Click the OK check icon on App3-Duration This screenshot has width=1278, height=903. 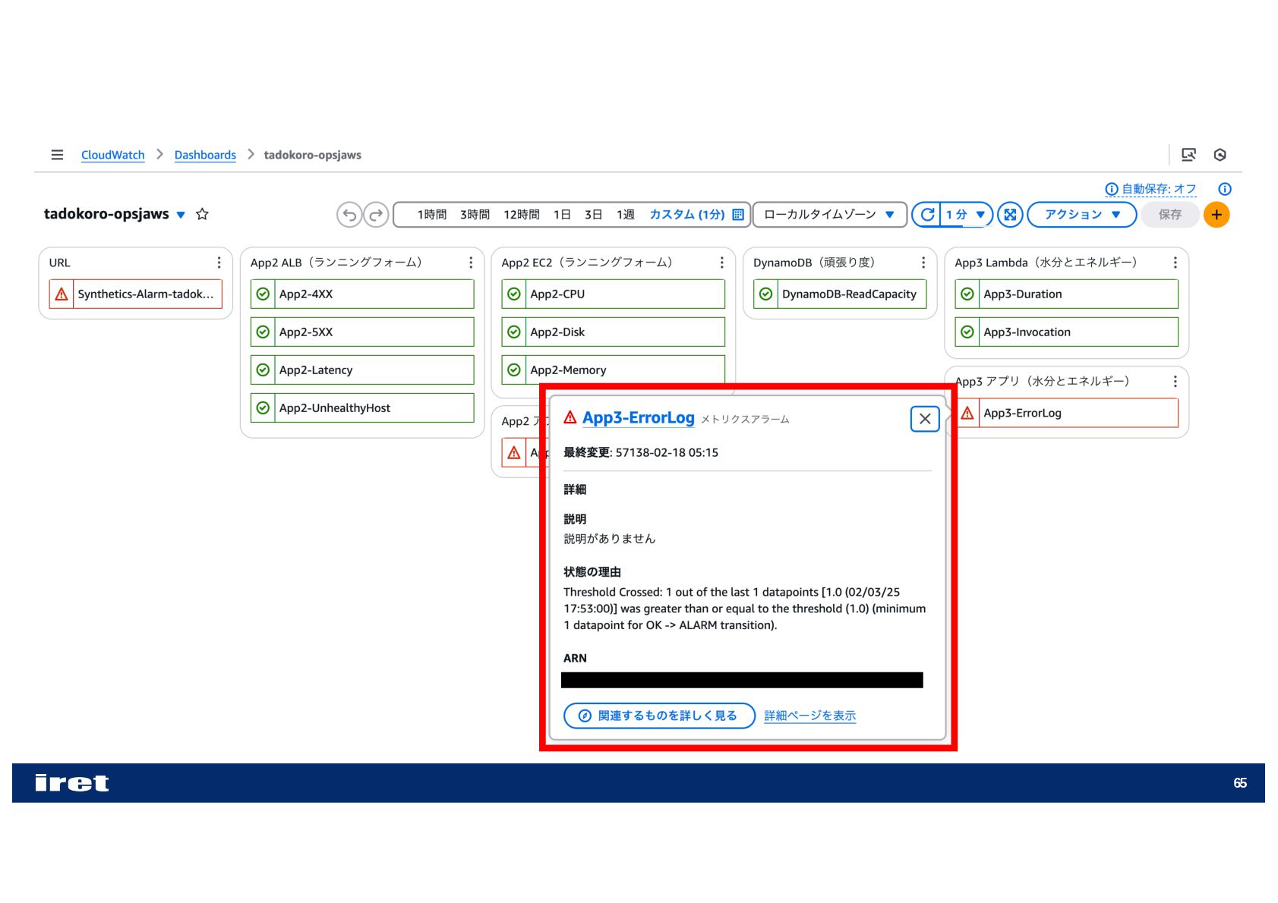click(x=967, y=294)
